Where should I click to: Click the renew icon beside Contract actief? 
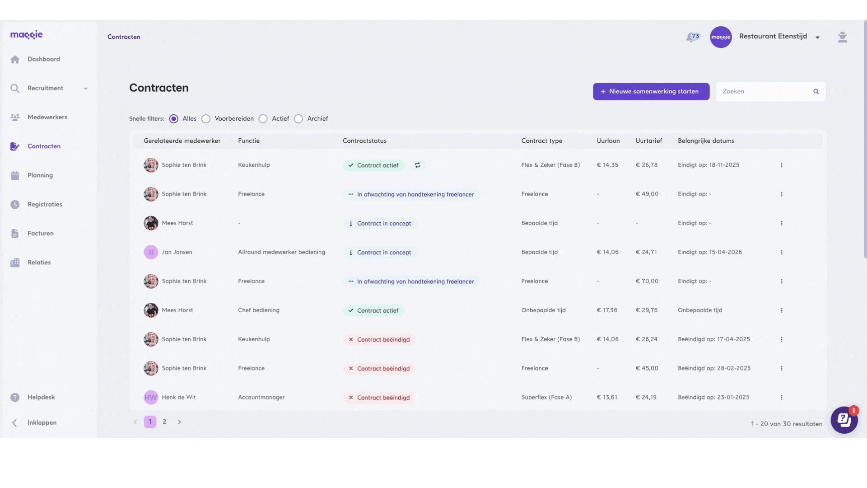point(418,165)
